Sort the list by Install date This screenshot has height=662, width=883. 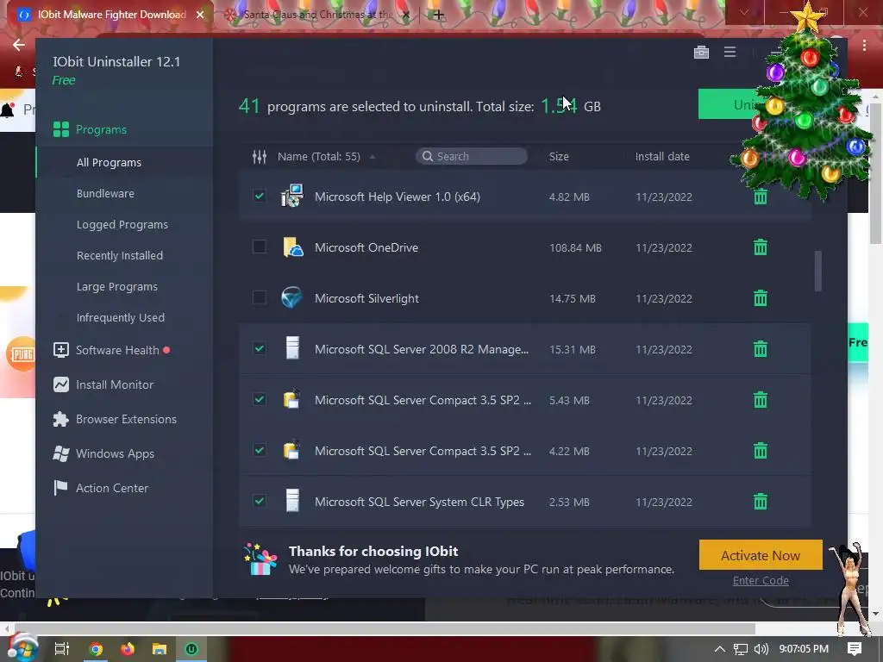pyautogui.click(x=662, y=157)
